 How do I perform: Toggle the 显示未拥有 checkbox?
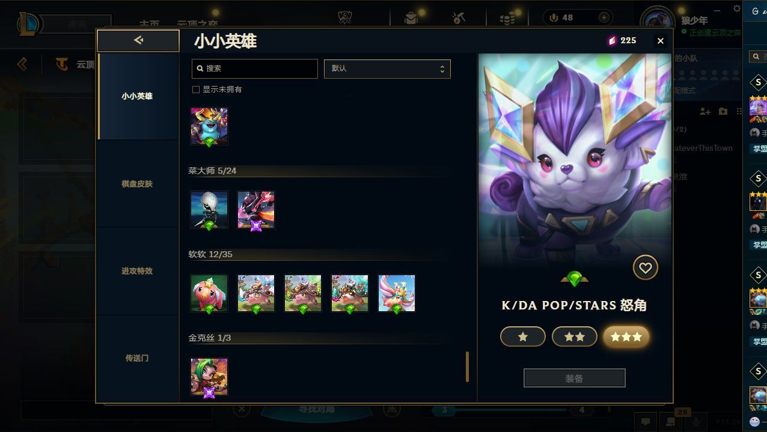click(x=195, y=90)
